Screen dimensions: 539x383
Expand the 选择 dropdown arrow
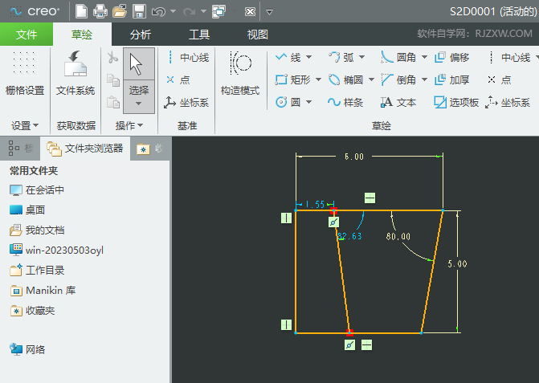tap(138, 104)
